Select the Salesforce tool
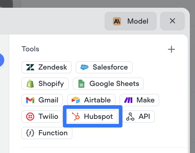 pyautogui.click(x=104, y=67)
